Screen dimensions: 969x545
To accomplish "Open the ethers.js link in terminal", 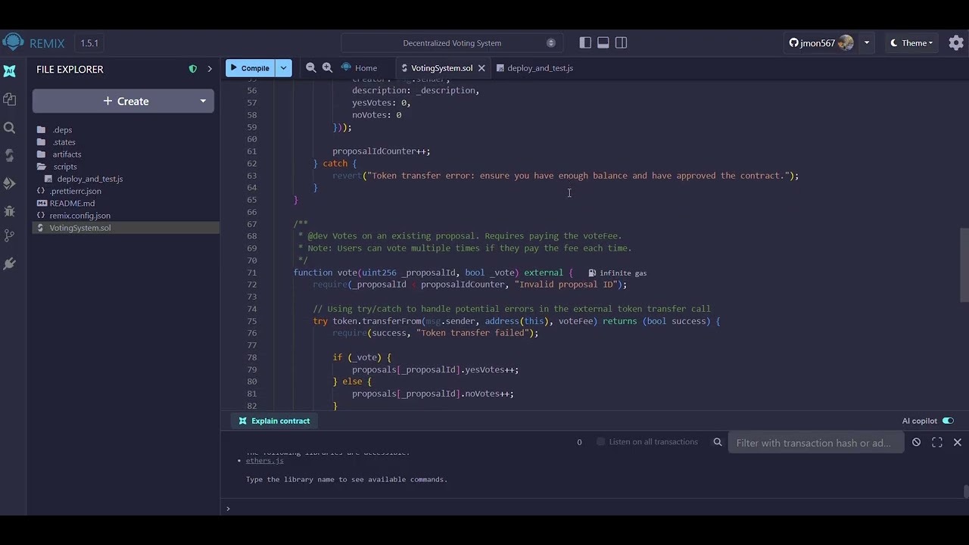I will point(264,460).
